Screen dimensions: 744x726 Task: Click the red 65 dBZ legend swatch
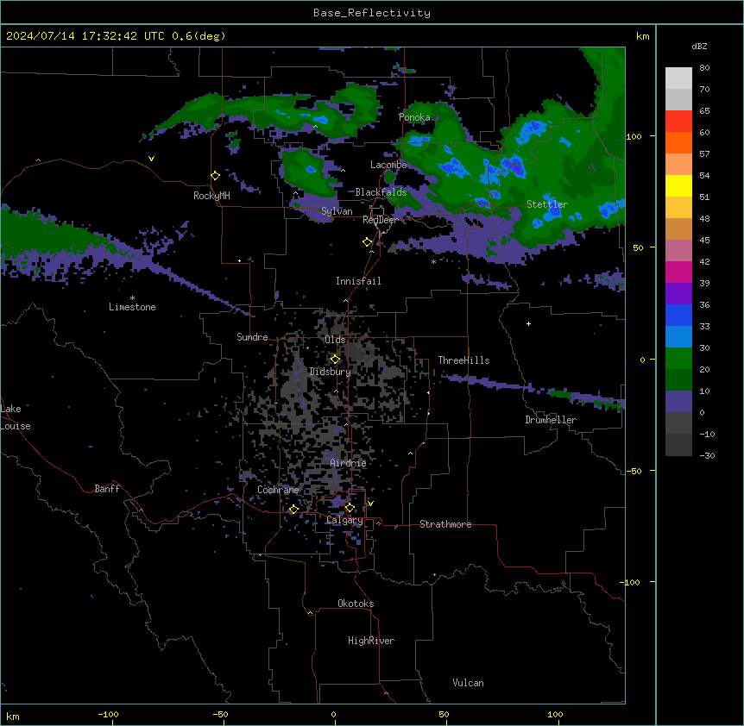(678, 122)
